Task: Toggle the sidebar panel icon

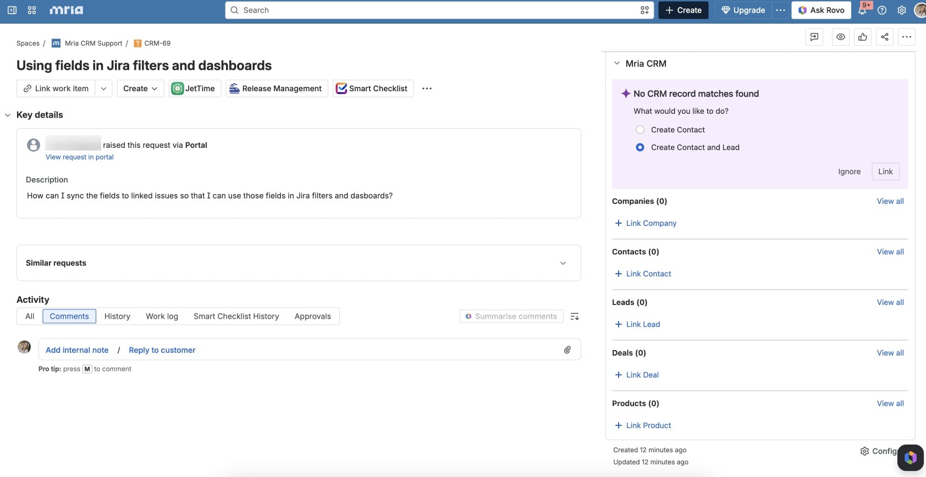Action: click(x=12, y=10)
